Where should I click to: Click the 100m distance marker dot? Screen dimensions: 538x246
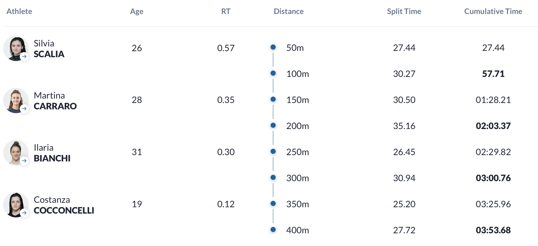point(273,73)
